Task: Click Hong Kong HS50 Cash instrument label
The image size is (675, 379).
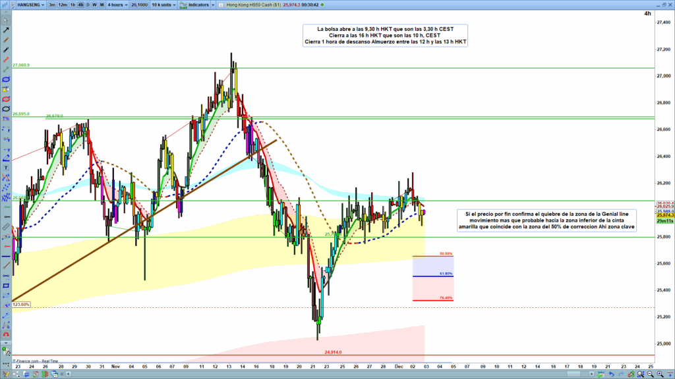Action: click(253, 4)
